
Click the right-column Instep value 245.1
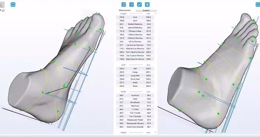coord(148,72)
